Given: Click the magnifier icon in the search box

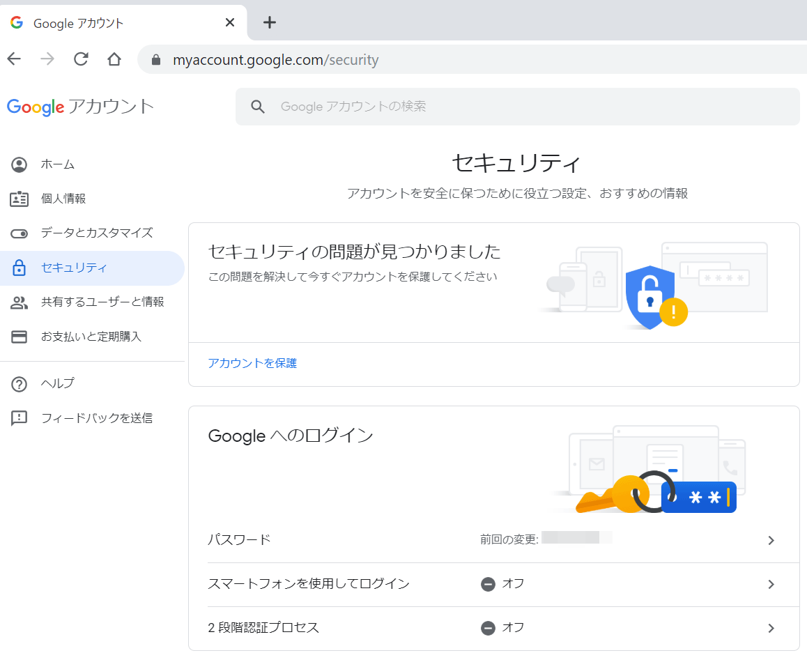Looking at the screenshot, I should tap(258, 107).
